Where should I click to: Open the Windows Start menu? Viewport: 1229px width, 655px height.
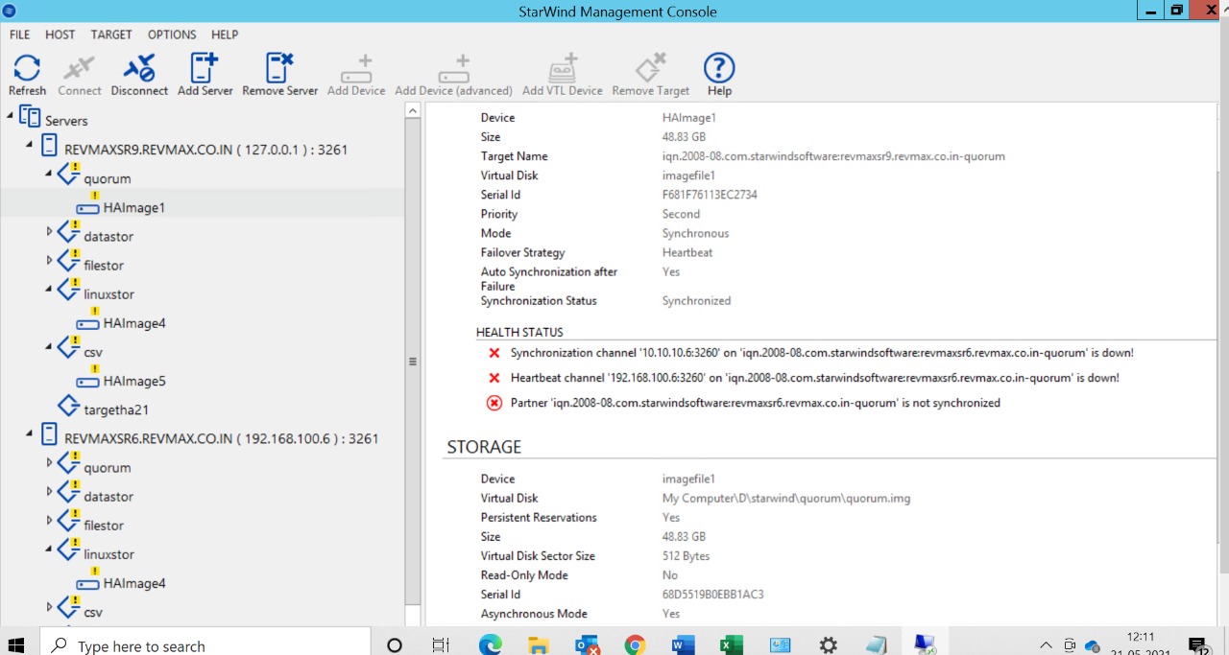coord(17,645)
